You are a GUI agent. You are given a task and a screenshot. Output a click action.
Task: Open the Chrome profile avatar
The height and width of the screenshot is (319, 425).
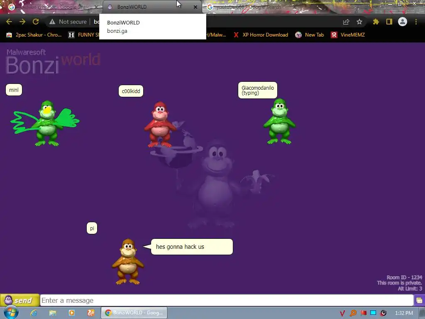403,22
